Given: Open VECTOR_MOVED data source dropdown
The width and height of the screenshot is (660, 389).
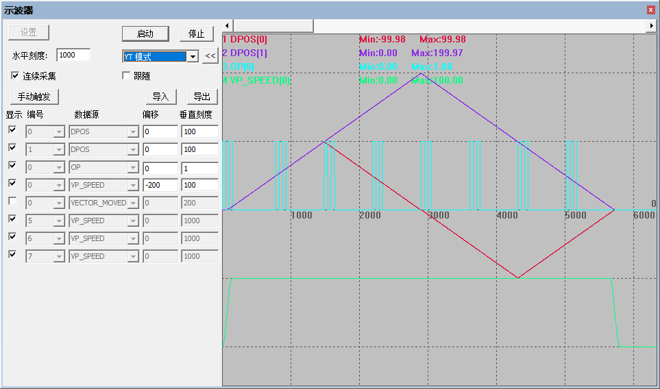Looking at the screenshot, I should [x=133, y=203].
